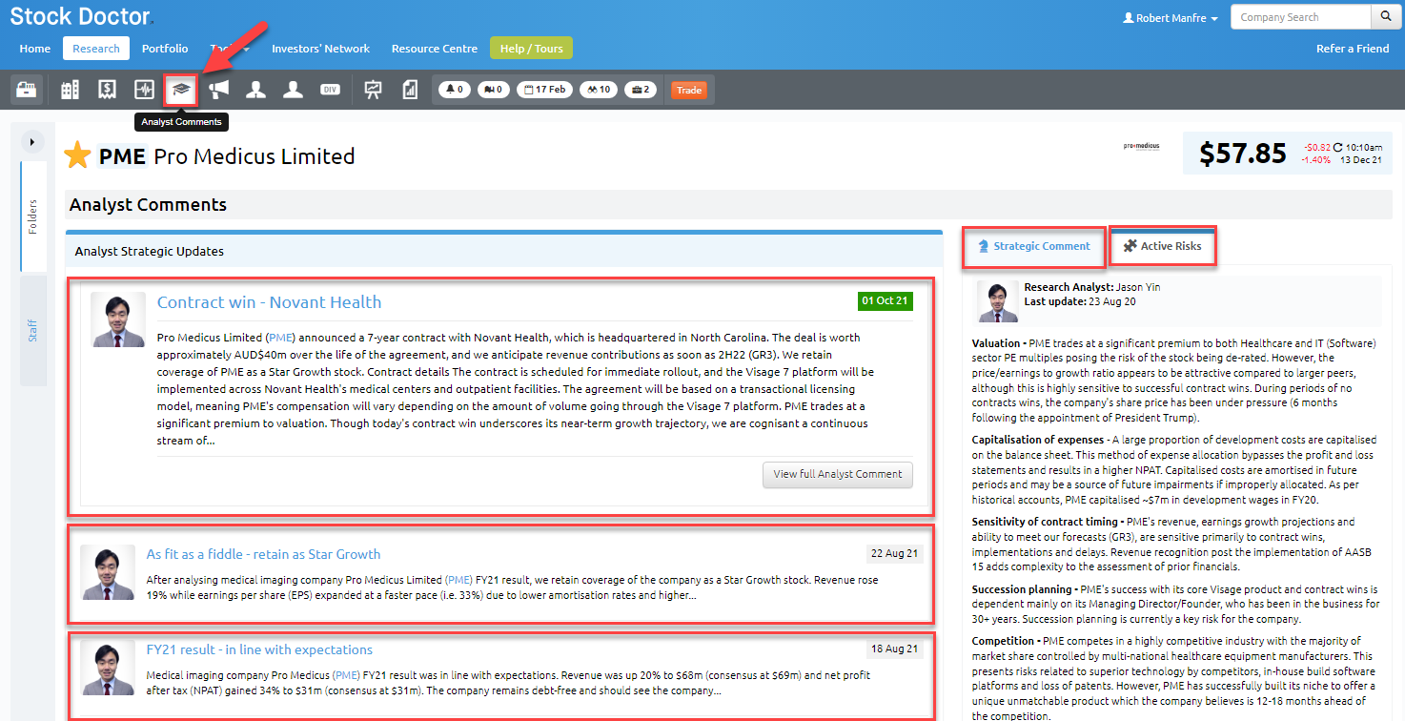Image resolution: width=1405 pixels, height=721 pixels.
Task: Open the company buildings icon
Action: tap(70, 90)
